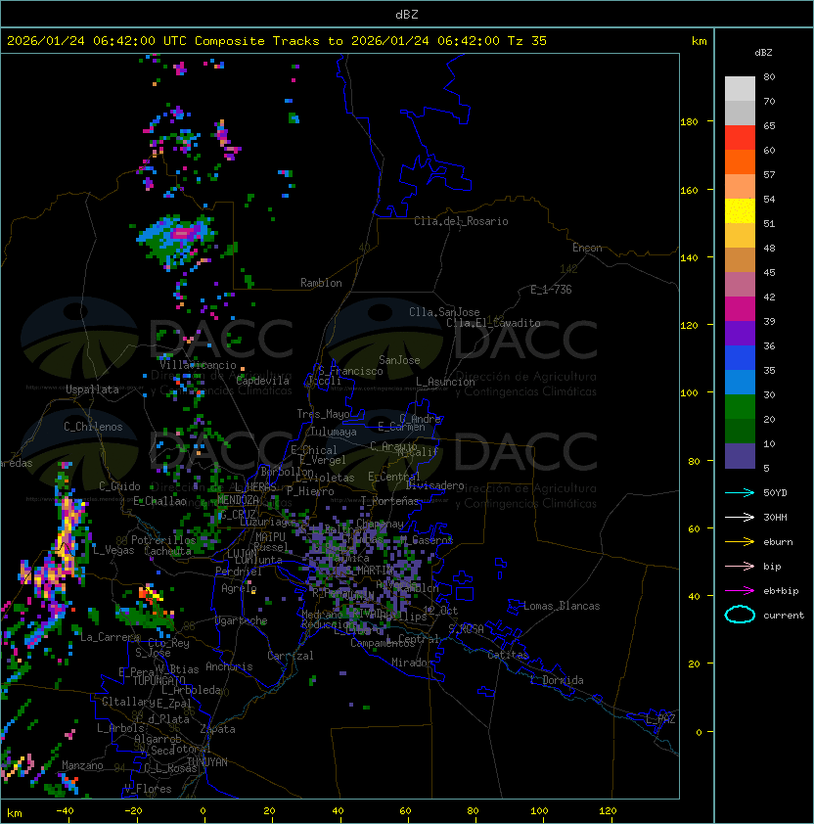Click the 'L_Asuncion' map label
The height and width of the screenshot is (824, 814).
tap(445, 382)
